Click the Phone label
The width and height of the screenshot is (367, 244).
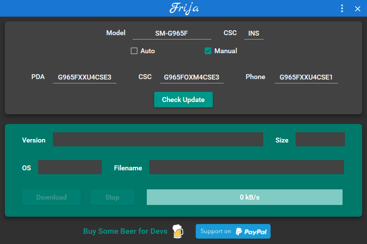click(255, 77)
